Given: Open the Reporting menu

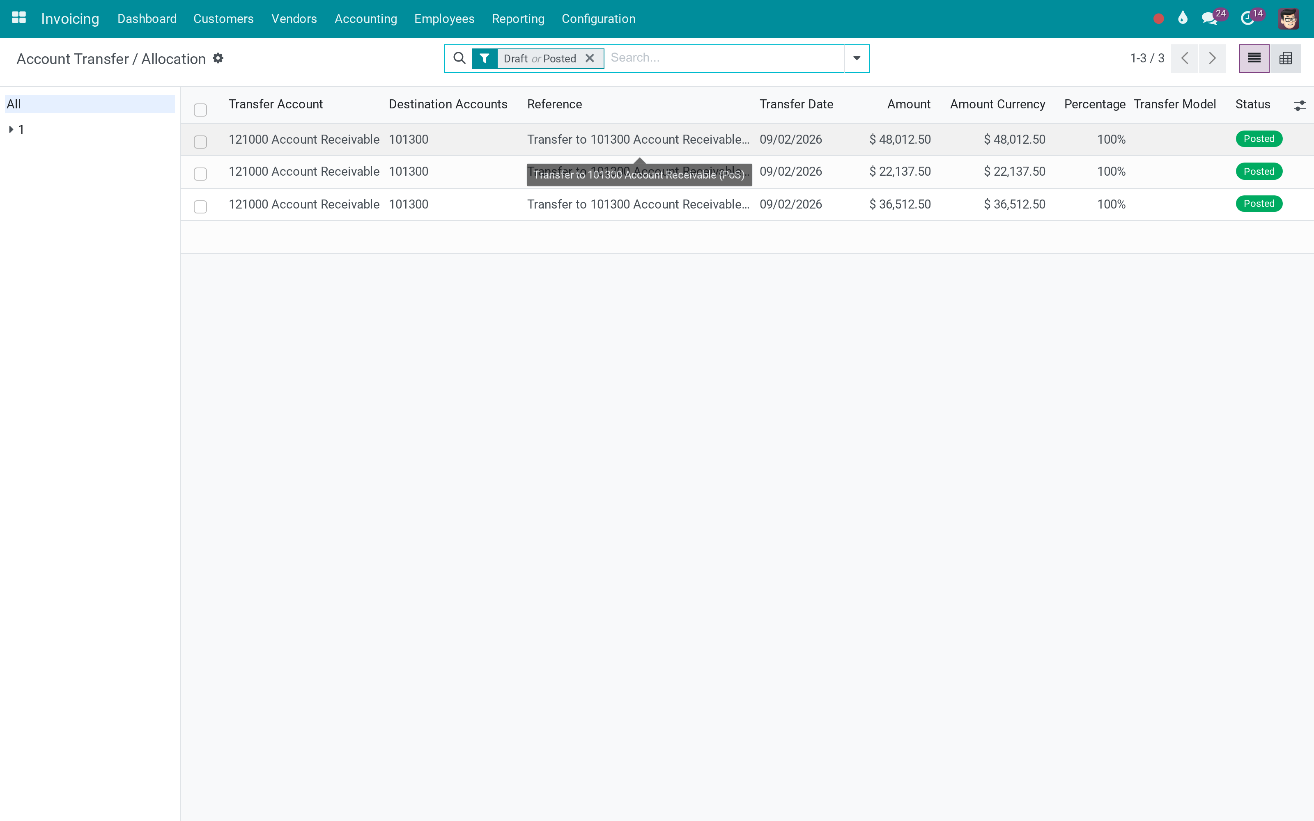Looking at the screenshot, I should point(518,18).
